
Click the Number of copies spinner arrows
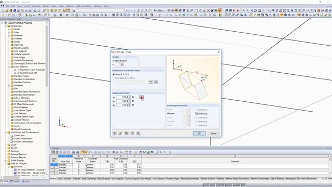click(122, 64)
